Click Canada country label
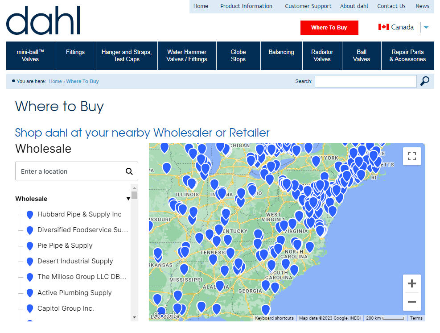Viewport: 440px width, 333px height. click(403, 27)
